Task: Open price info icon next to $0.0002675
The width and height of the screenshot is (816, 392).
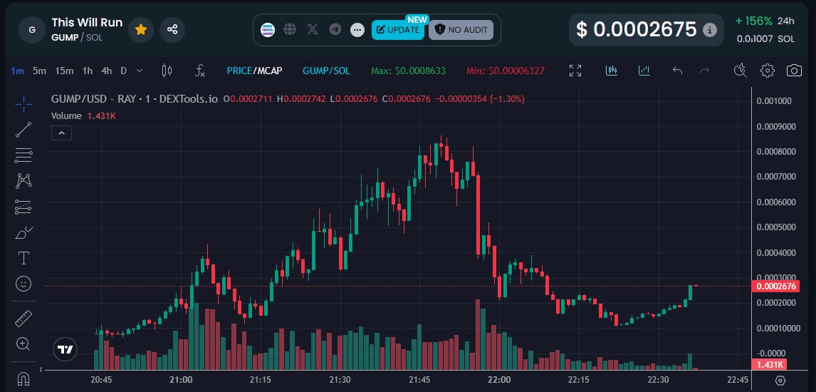Action: (709, 30)
